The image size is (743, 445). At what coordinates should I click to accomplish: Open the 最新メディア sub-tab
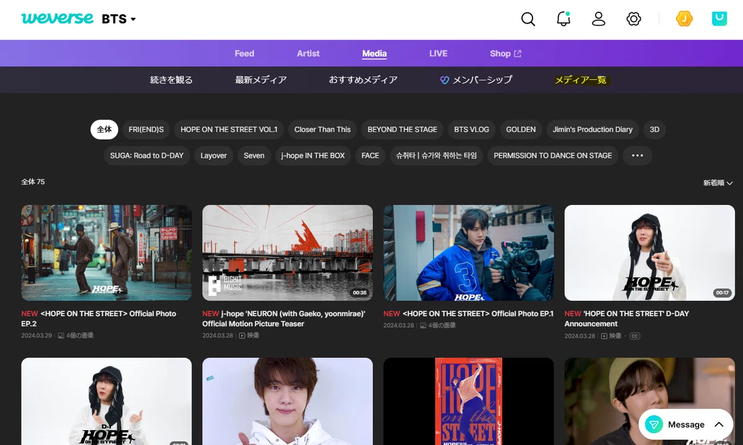pyautogui.click(x=261, y=80)
